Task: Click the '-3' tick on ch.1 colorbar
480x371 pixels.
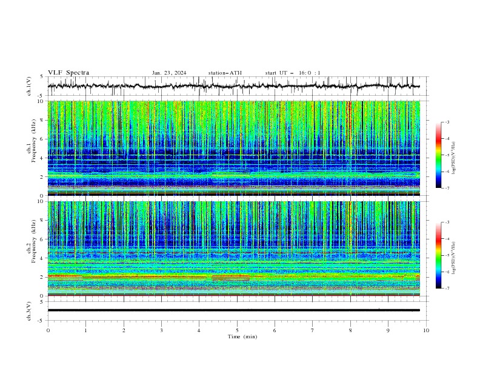Action: coord(447,122)
